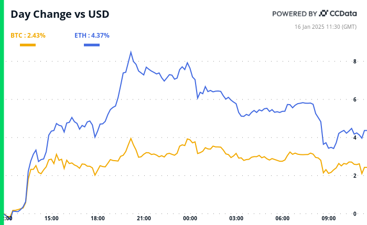The height and width of the screenshot is (225, 367).
Task: Select the 18:00 x-axis label
Action: pyautogui.click(x=98, y=218)
